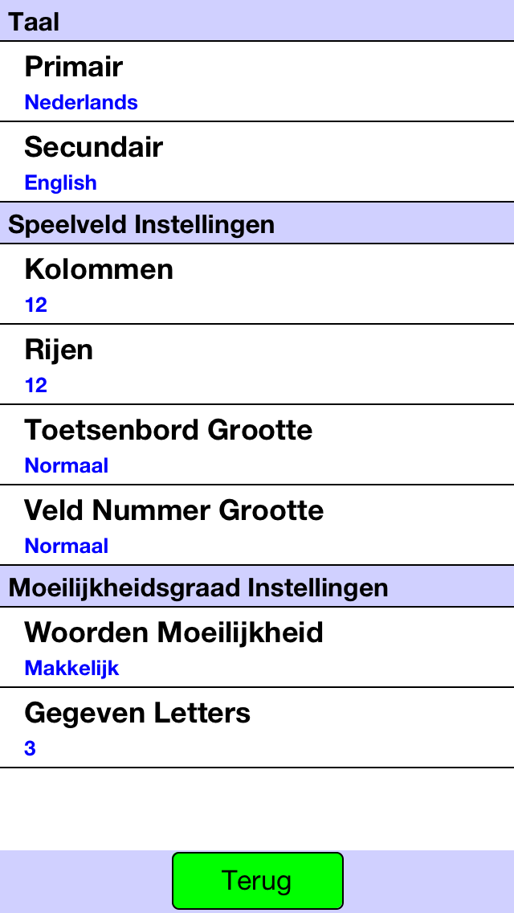Tap the blue English value
The height and width of the screenshot is (913, 514).
[60, 182]
